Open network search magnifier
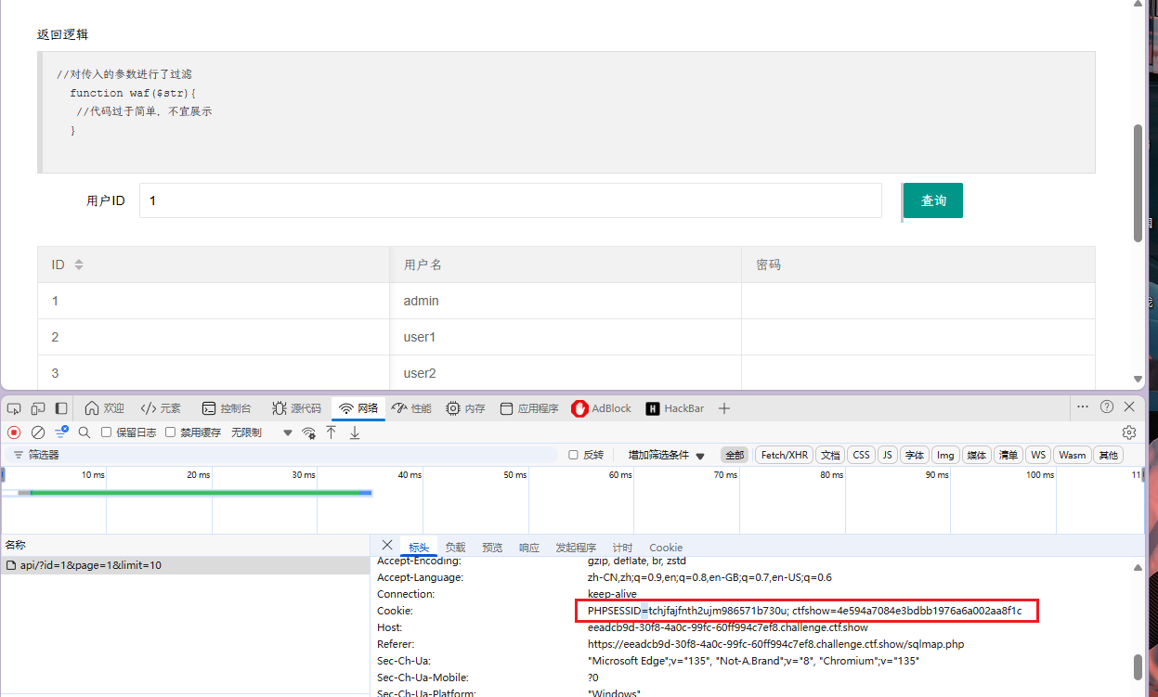The image size is (1158, 697). point(85,432)
